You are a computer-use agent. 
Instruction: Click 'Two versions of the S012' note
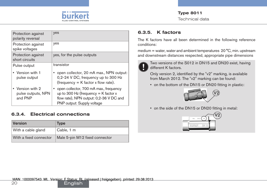point(200,65)
